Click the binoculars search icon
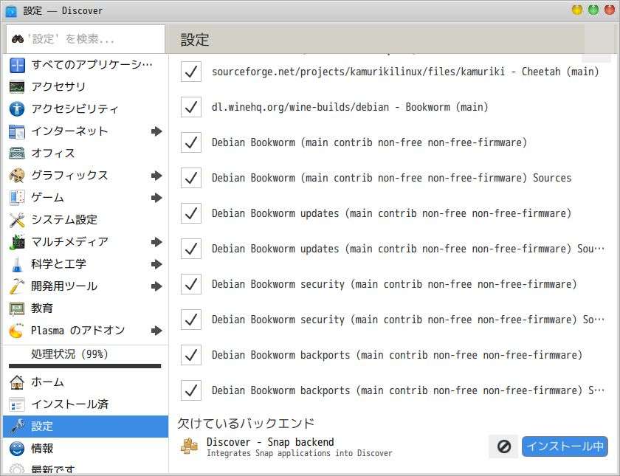The width and height of the screenshot is (620, 476). click(18, 38)
